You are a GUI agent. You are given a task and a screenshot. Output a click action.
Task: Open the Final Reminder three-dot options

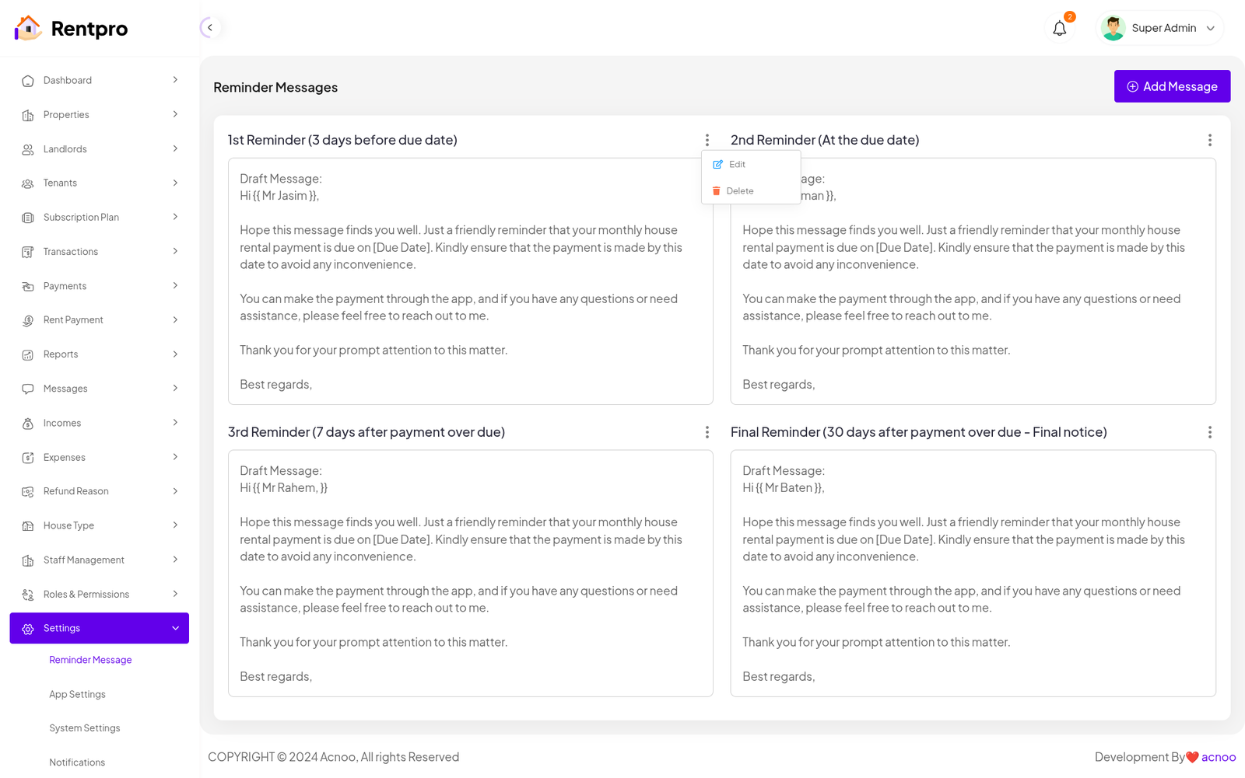click(x=1209, y=432)
